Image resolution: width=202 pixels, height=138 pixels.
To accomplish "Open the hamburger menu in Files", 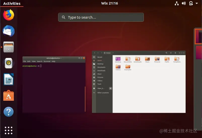I will coord(175,53).
